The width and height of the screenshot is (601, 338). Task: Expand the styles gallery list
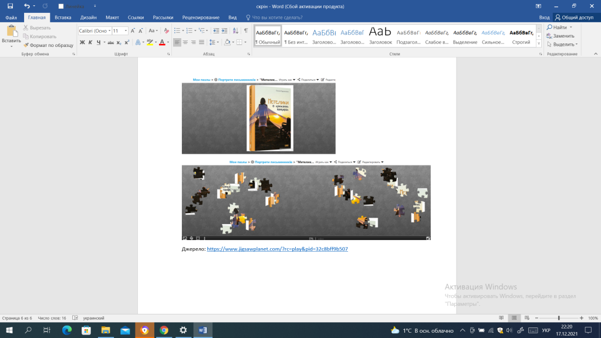pyautogui.click(x=539, y=44)
